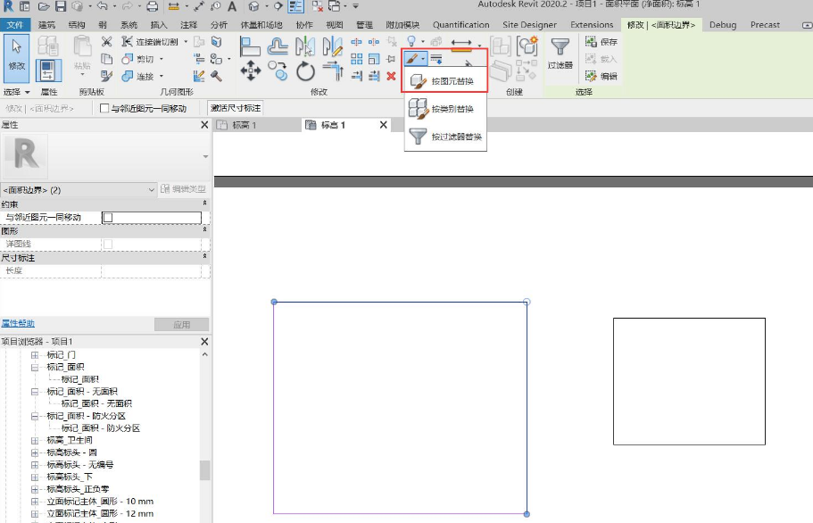Expand the 标记_门 tree node

[x=35, y=355]
